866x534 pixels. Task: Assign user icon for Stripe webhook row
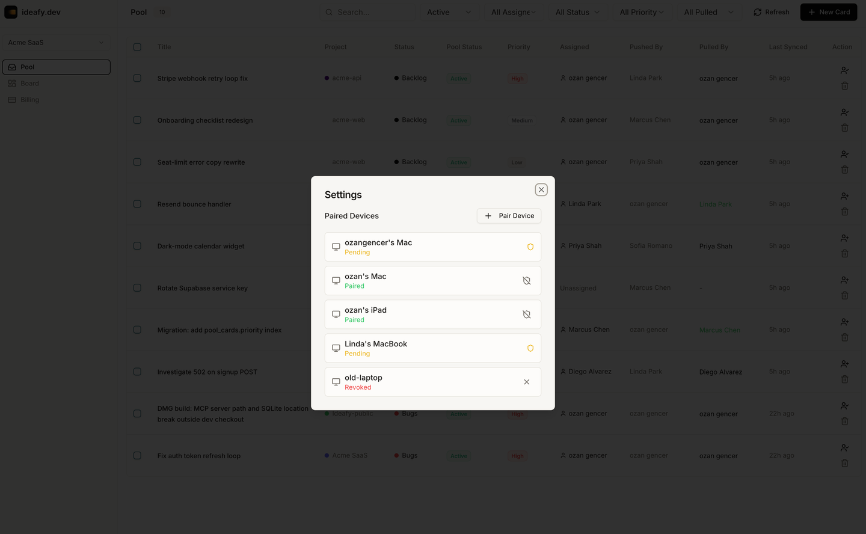pyautogui.click(x=844, y=70)
